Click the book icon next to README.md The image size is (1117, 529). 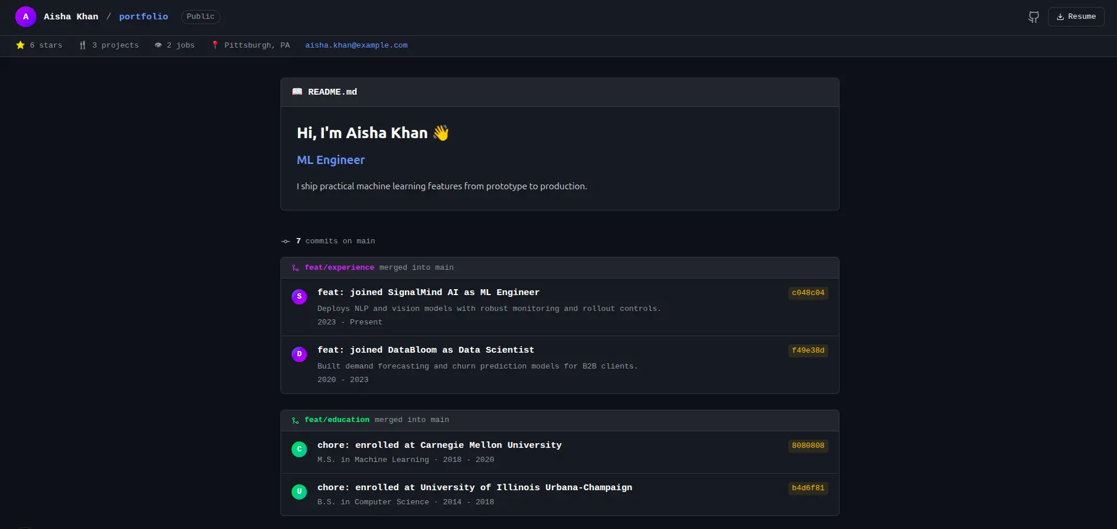pos(297,92)
